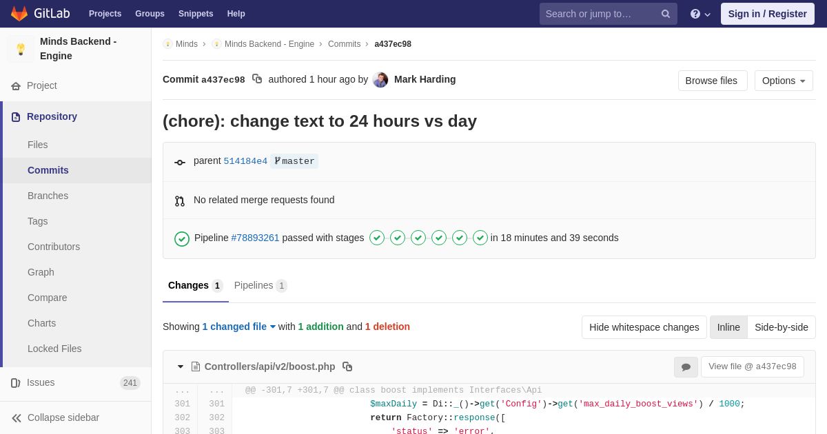The width and height of the screenshot is (827, 434).
Task: Open Branches in the repository sidebar
Action: pos(48,196)
